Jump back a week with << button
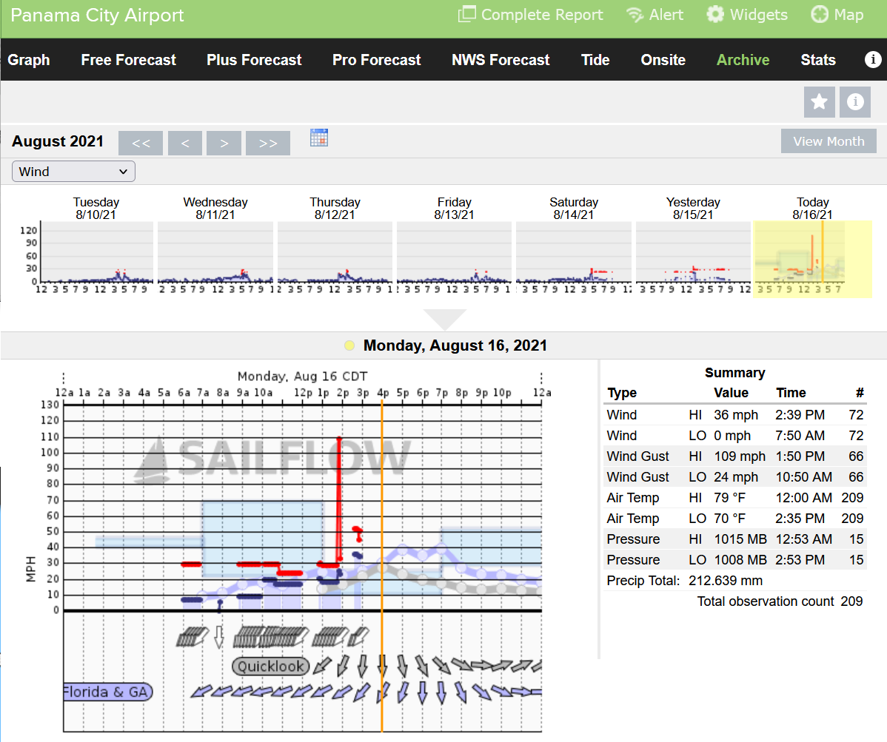 click(141, 143)
